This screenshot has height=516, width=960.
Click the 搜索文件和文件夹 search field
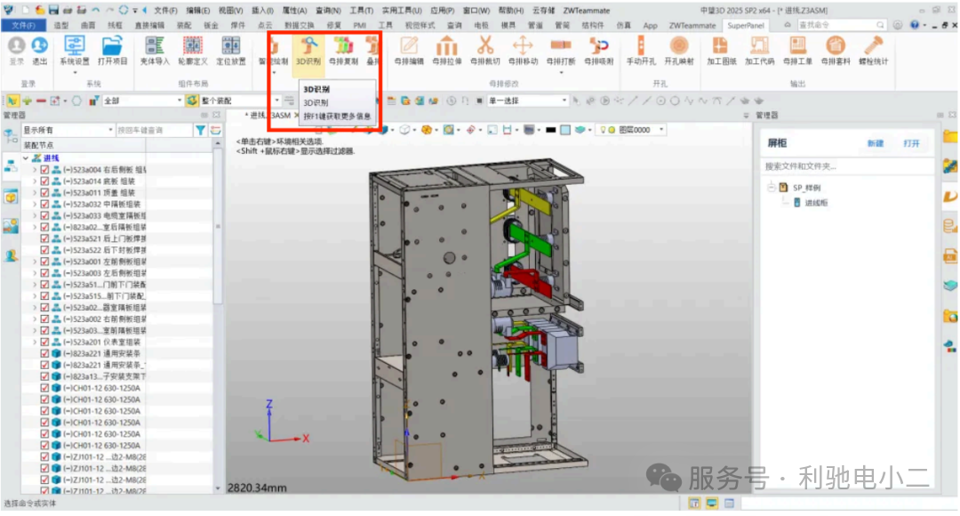coord(847,166)
